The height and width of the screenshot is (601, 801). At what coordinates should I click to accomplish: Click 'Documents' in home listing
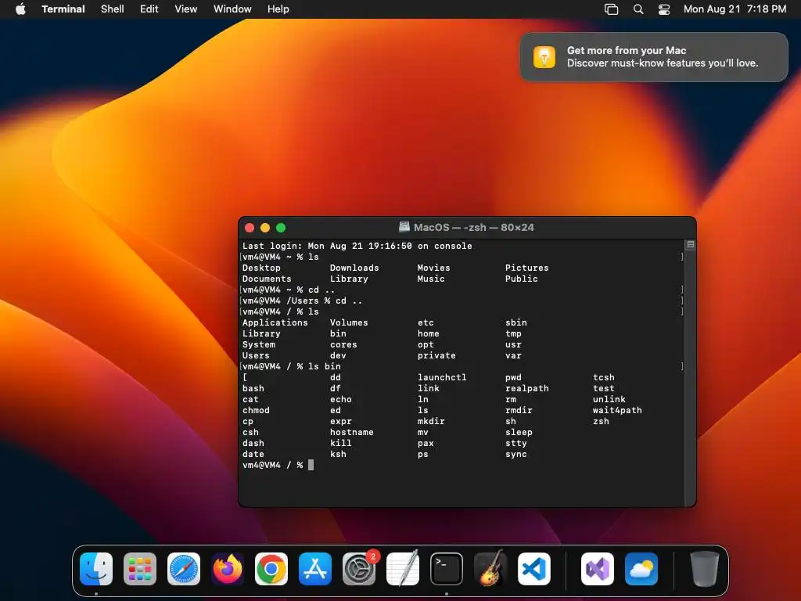click(267, 279)
